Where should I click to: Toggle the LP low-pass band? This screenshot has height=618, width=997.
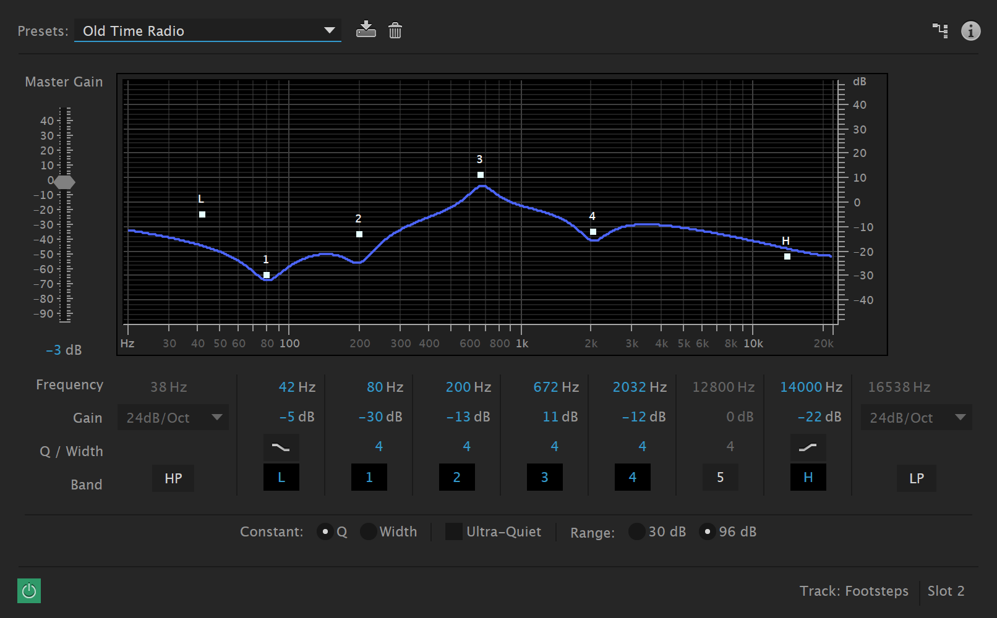point(916,478)
